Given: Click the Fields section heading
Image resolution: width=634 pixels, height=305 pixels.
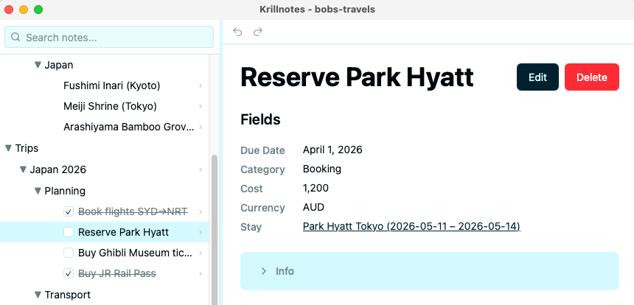Looking at the screenshot, I should 260,119.
